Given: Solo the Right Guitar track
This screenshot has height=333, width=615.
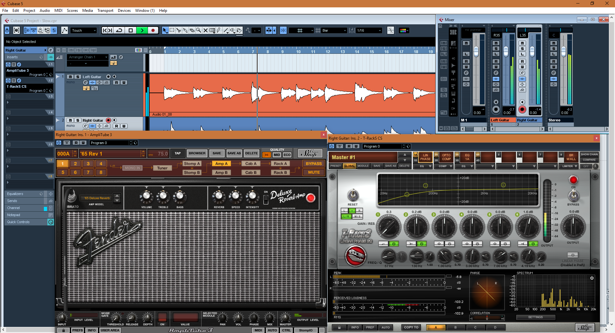Looking at the screenshot, I should tap(78, 120).
